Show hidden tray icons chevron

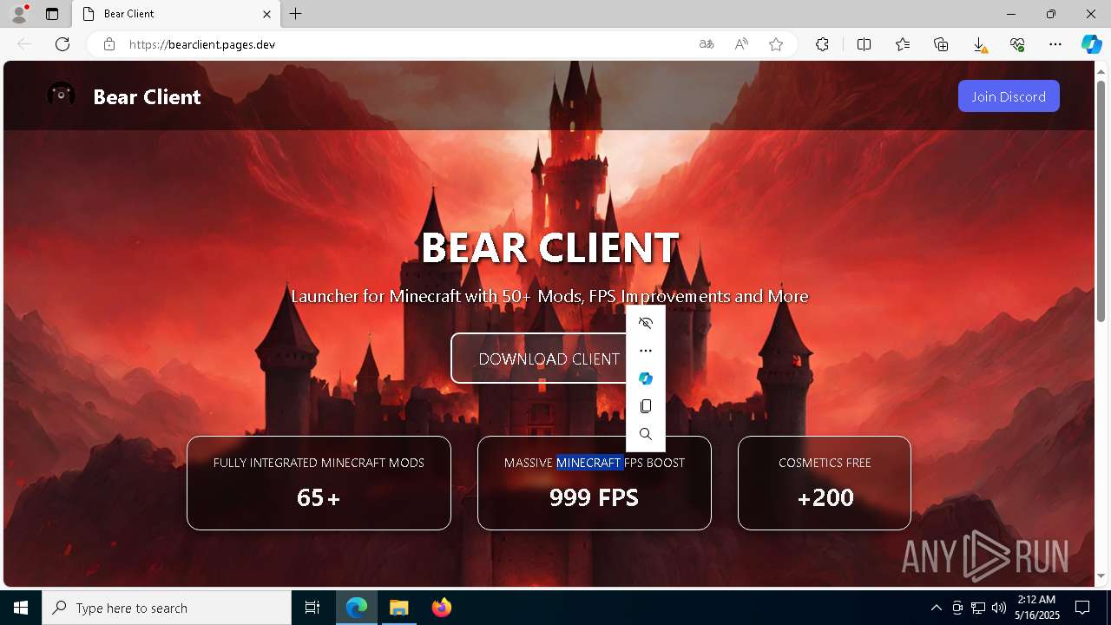pos(936,608)
